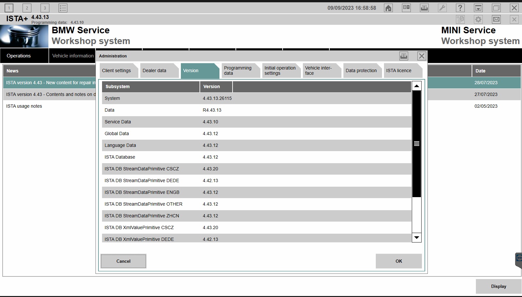The width and height of the screenshot is (522, 297).
Task: Click the version list scrollbar thumb
Action: 417,144
